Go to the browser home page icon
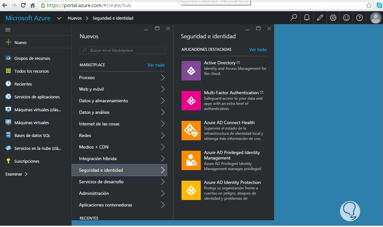 32,5
